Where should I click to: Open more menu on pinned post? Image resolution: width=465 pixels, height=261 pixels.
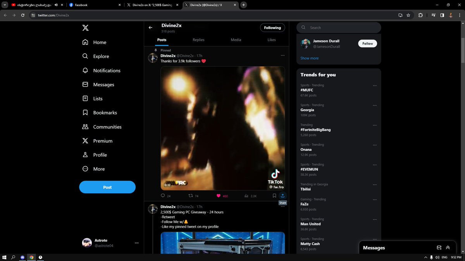(283, 56)
